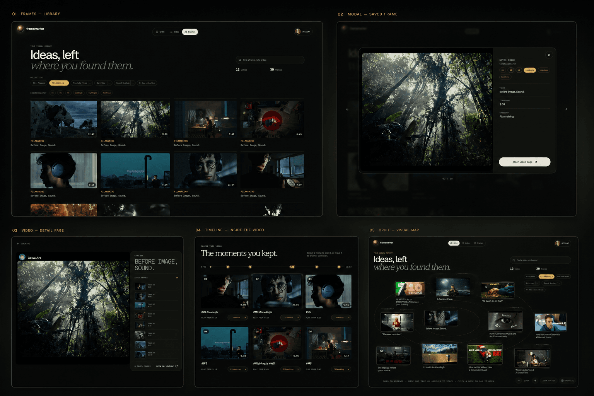The height and width of the screenshot is (396, 594).
Task: Toggle Handheld tag filter in Library panel
Action: [x=106, y=93]
